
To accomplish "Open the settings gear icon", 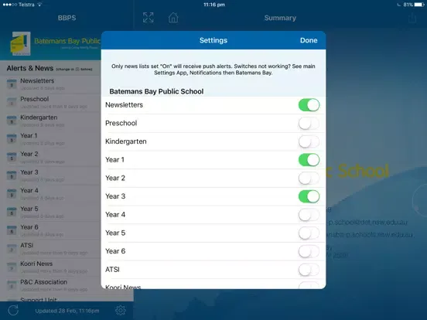I will pyautogui.click(x=121, y=310).
